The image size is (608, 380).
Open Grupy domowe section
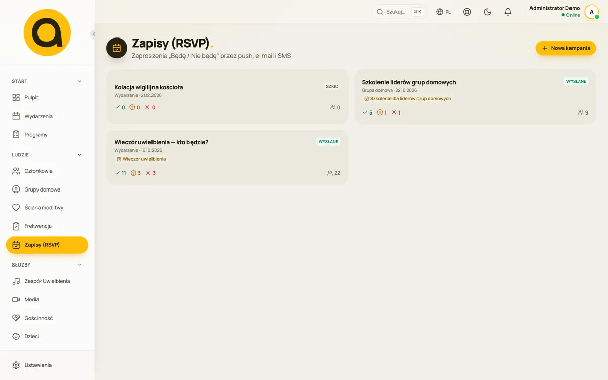[47, 189]
